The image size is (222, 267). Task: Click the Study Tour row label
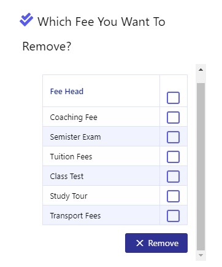(x=69, y=196)
